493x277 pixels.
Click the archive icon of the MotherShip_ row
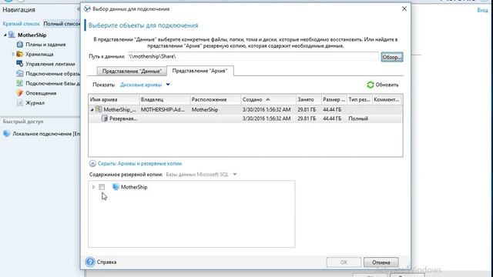(x=99, y=109)
